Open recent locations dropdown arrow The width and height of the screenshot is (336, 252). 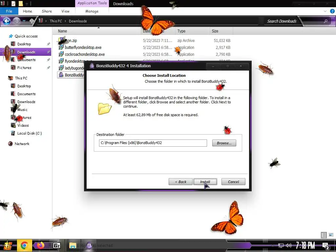[24, 21]
